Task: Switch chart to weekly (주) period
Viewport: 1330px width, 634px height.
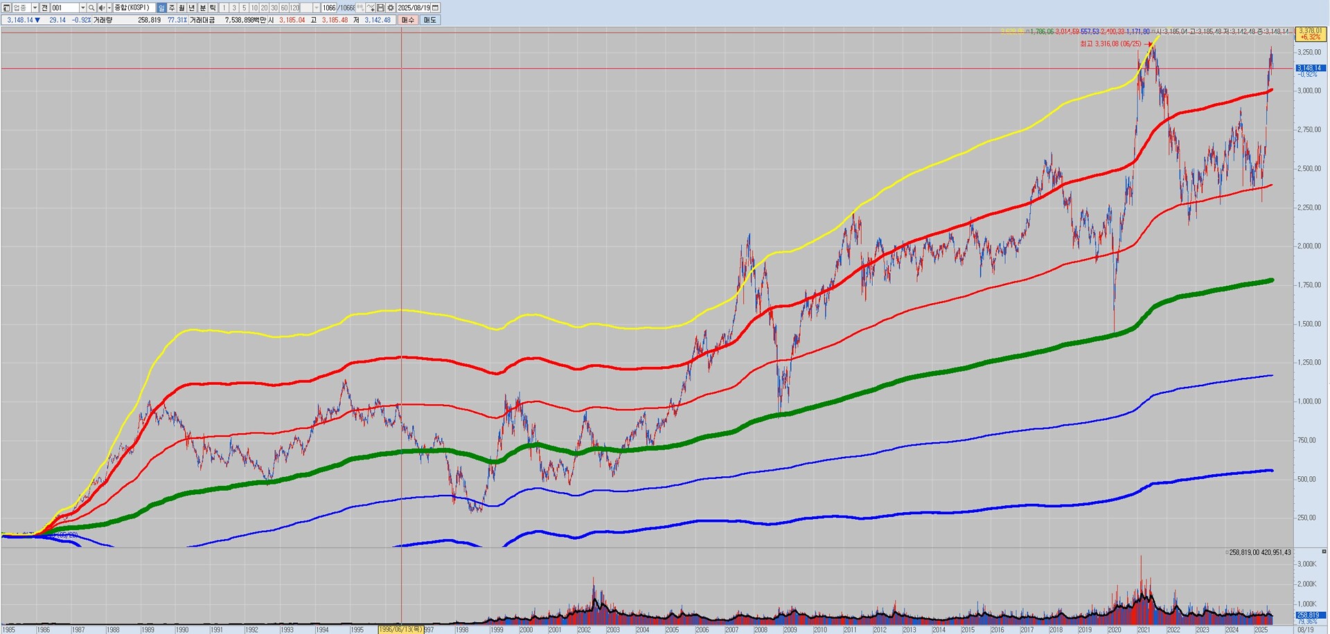Action: 172,8
